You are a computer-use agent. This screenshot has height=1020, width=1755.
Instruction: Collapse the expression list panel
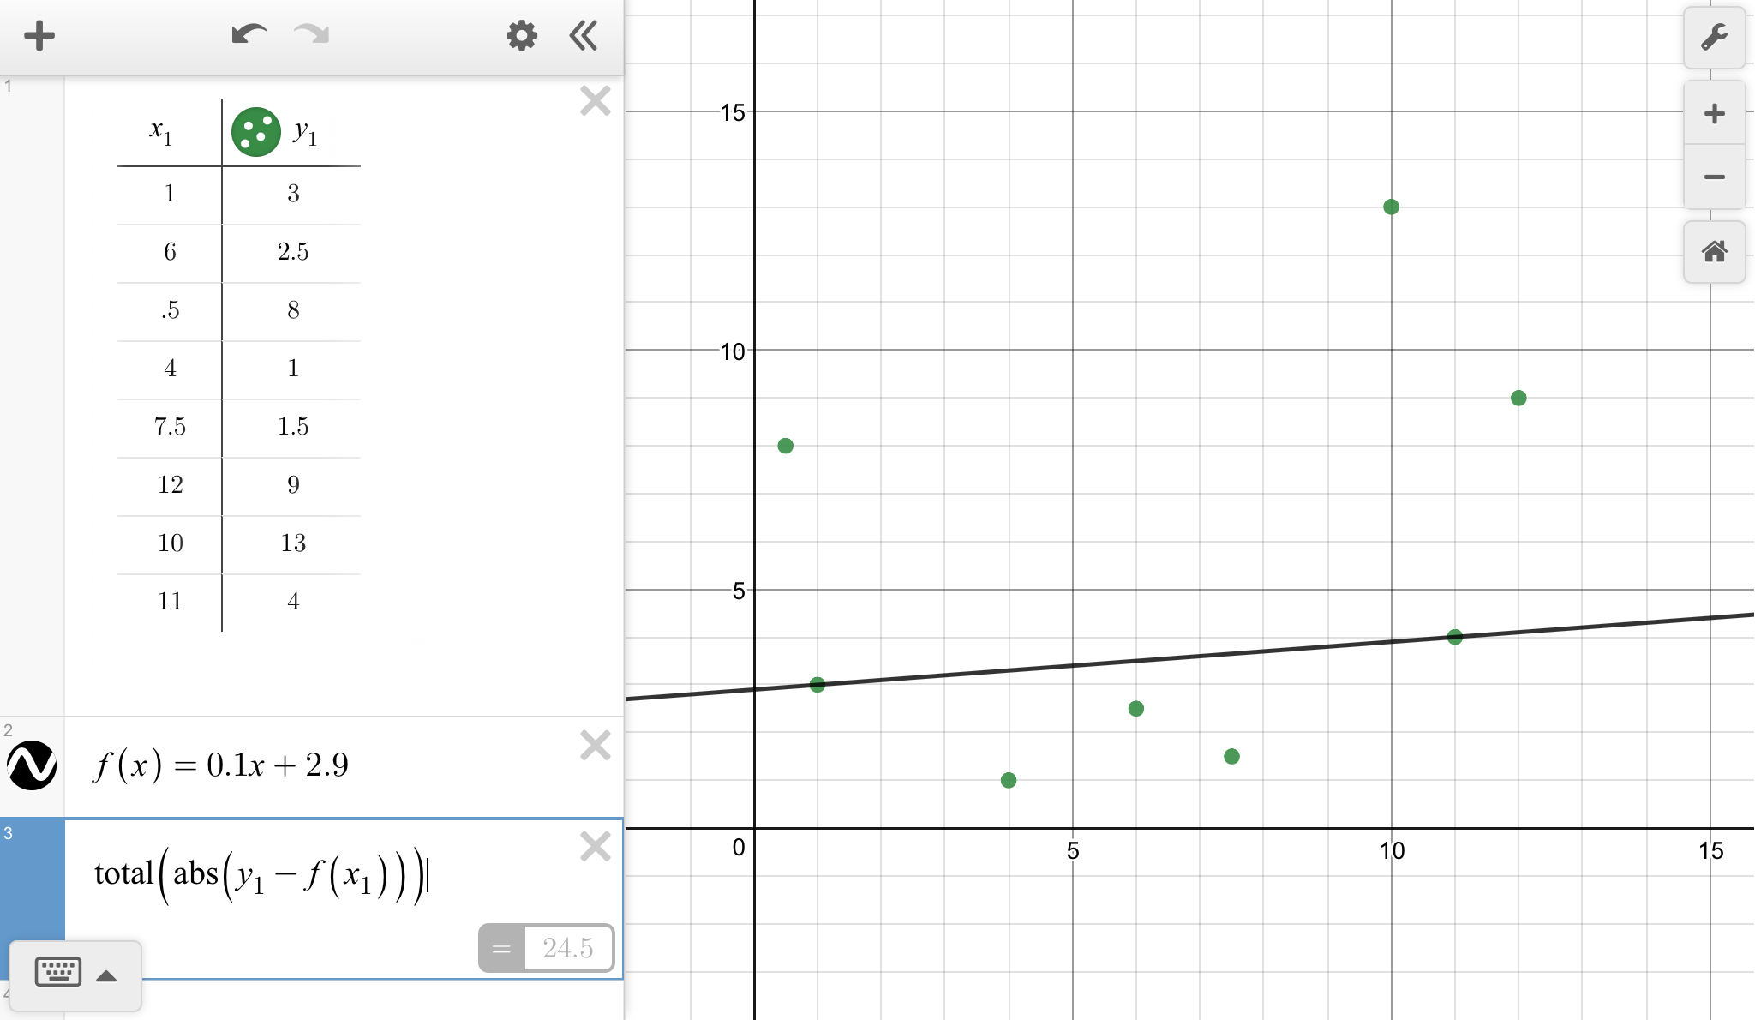(x=584, y=36)
